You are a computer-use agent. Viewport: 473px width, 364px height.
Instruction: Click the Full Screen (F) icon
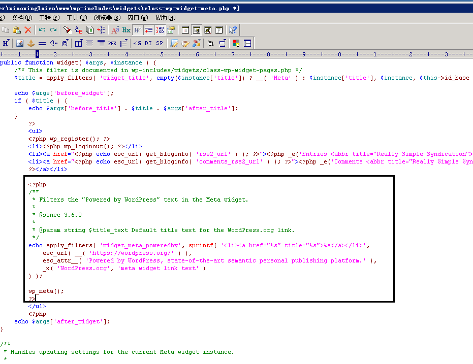(x=219, y=30)
